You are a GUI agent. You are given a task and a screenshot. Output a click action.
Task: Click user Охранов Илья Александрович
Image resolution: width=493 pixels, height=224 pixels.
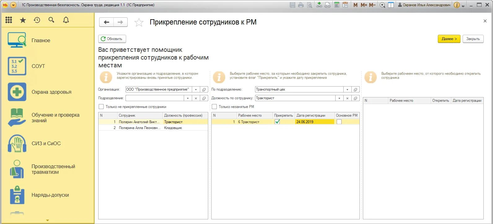pyautogui.click(x=424, y=5)
